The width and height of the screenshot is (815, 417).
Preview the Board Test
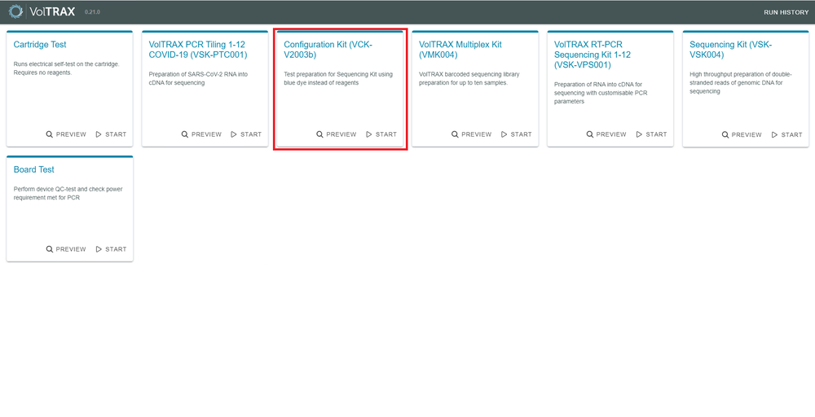point(66,248)
